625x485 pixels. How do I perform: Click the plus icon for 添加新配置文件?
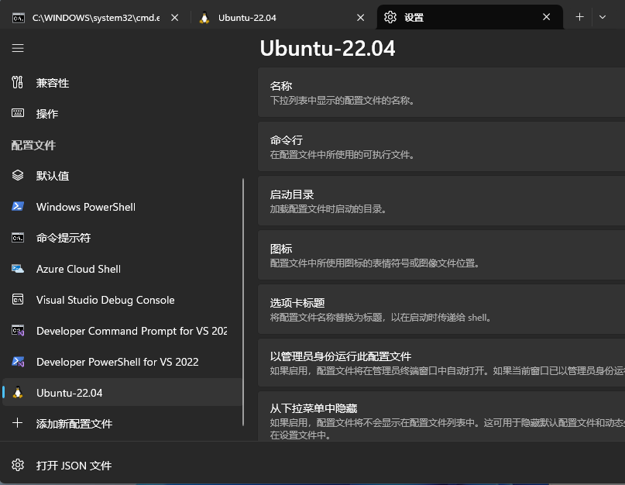pos(17,423)
